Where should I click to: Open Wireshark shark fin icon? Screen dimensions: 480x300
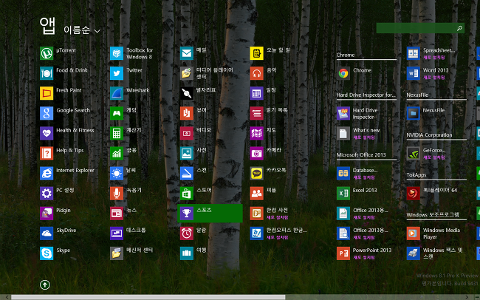[x=117, y=93]
